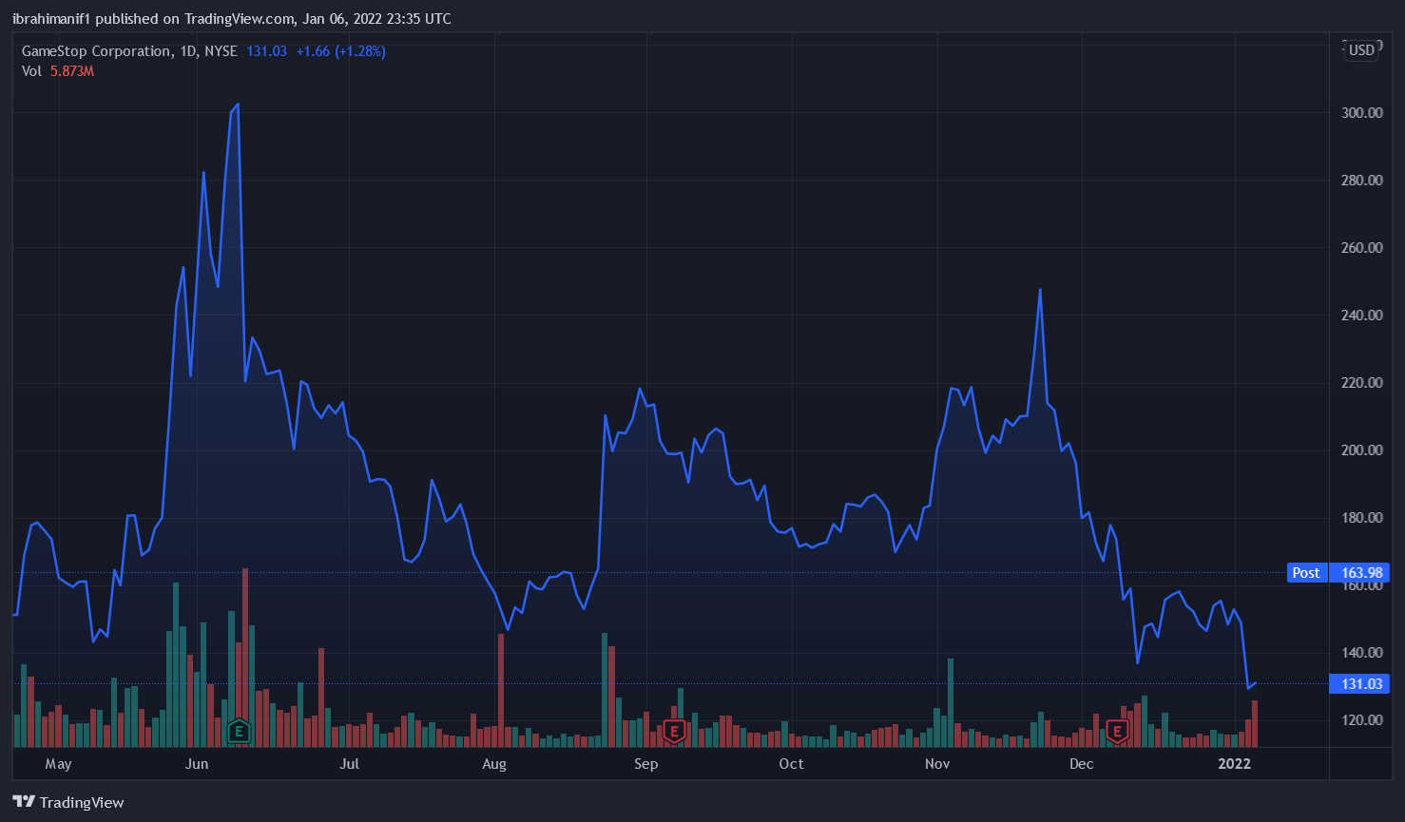Click the blue Post price tag
Screen dimensions: 1405x822
1305,573
